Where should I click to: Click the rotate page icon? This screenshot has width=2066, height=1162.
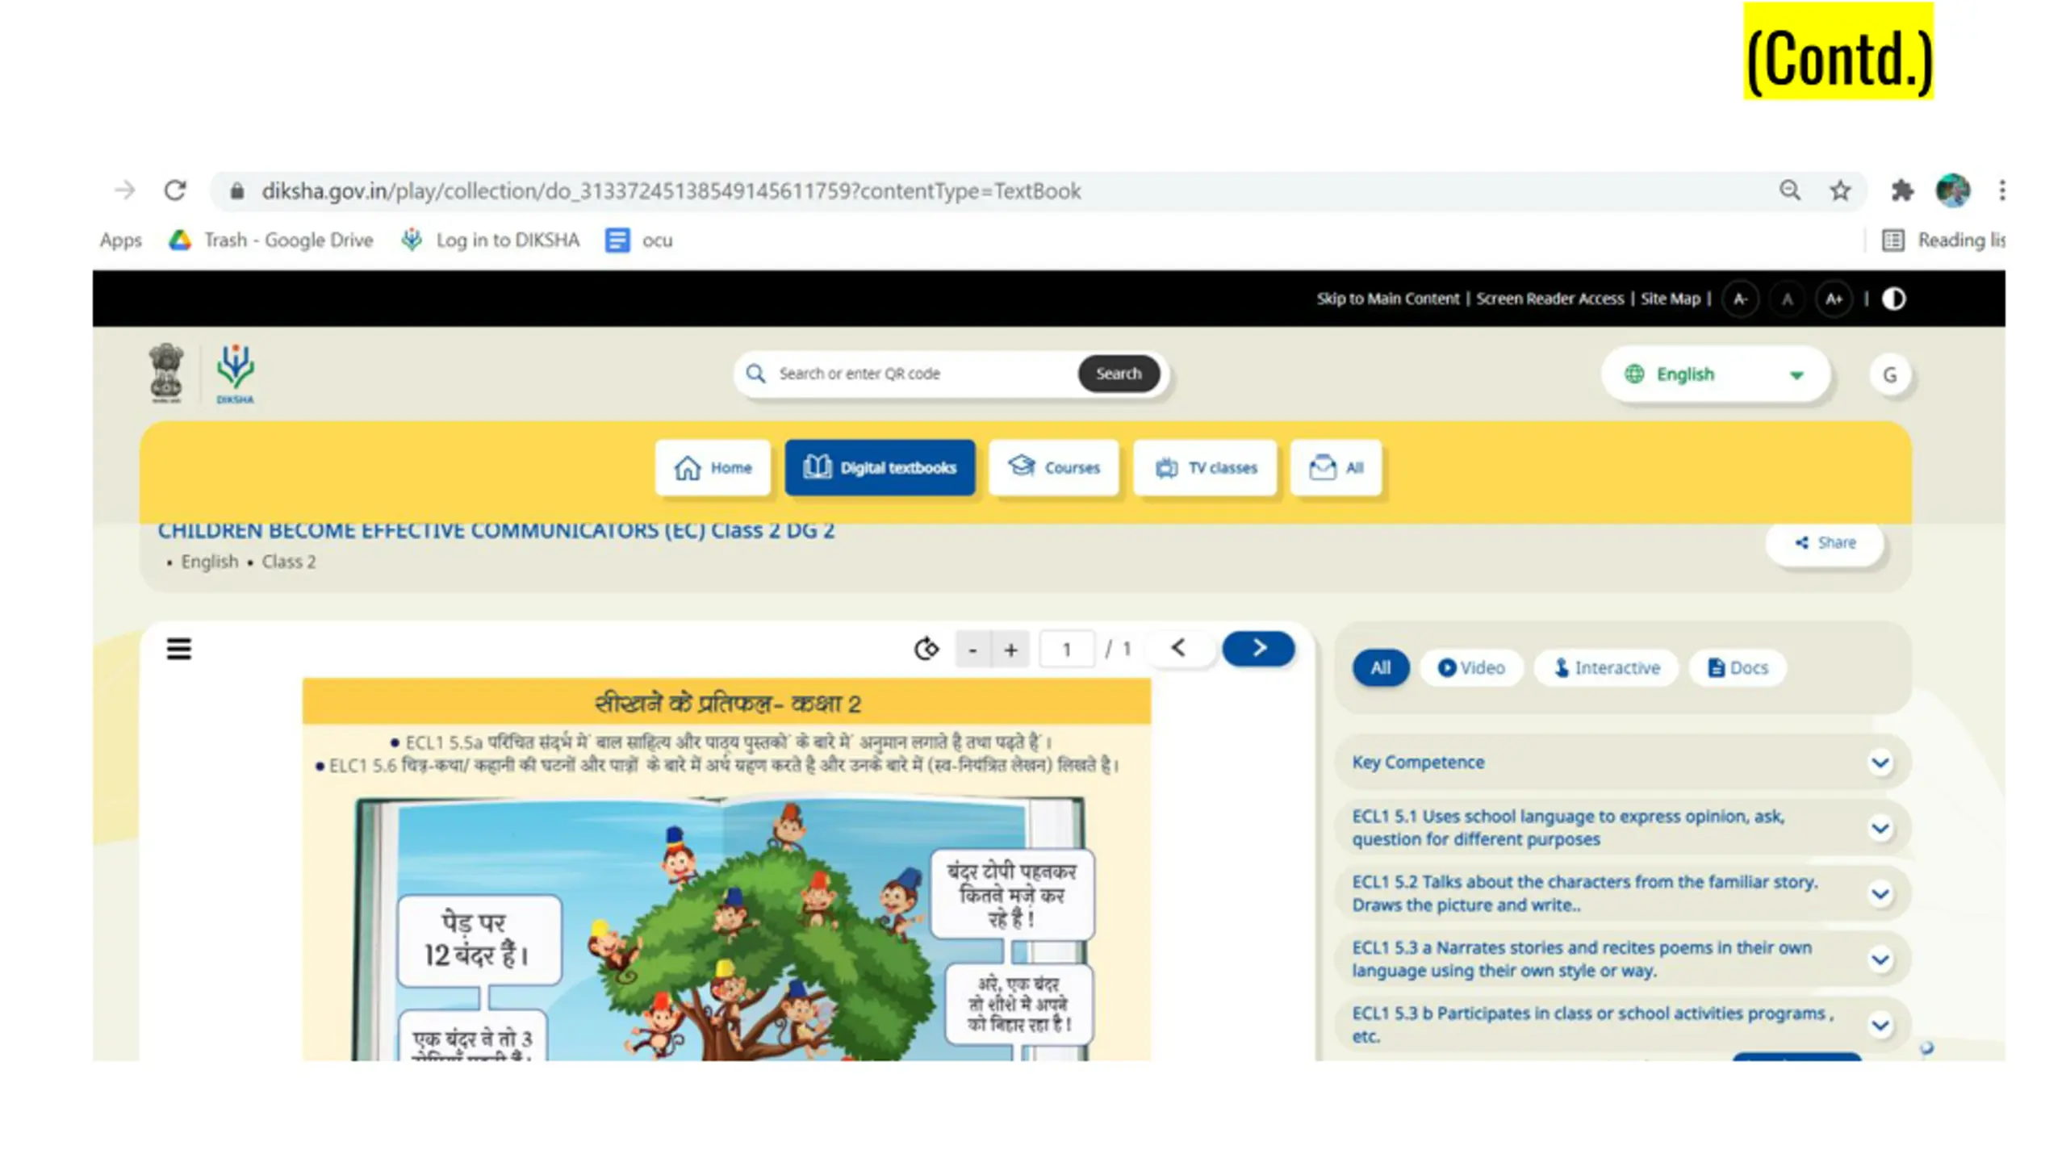(x=926, y=649)
